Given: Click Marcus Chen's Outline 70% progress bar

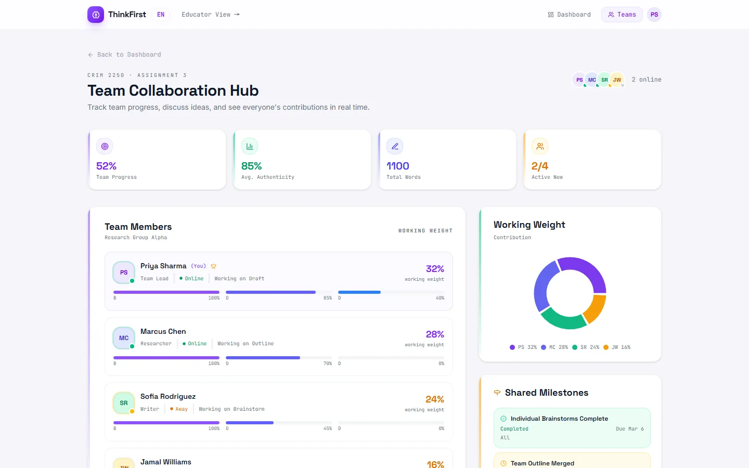Looking at the screenshot, I should pyautogui.click(x=279, y=358).
